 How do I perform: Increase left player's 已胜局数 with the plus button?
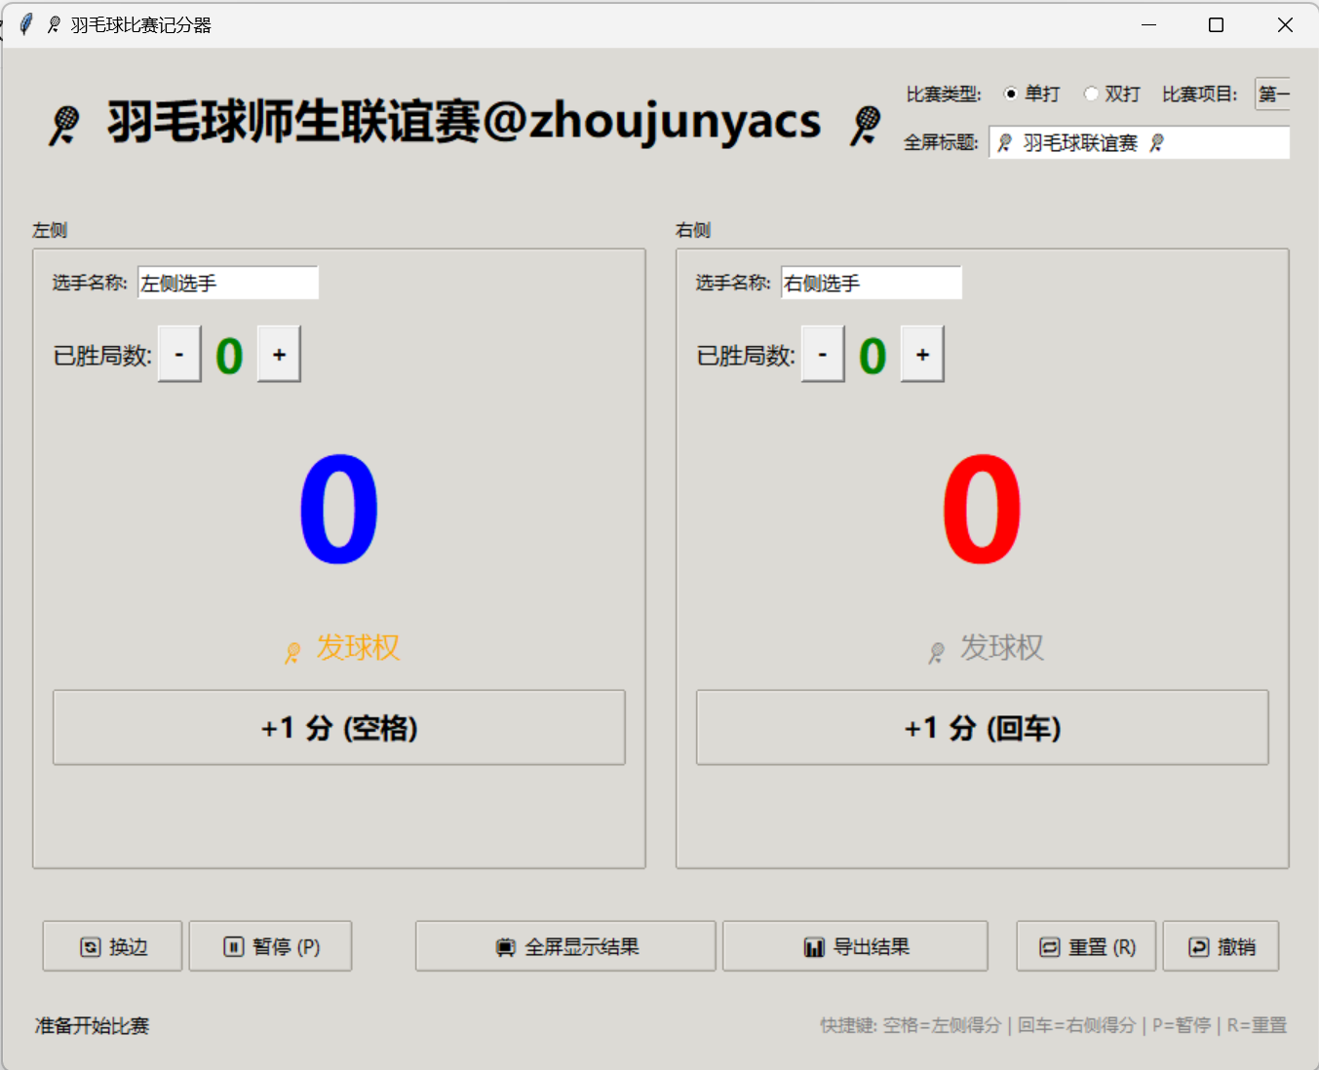279,354
